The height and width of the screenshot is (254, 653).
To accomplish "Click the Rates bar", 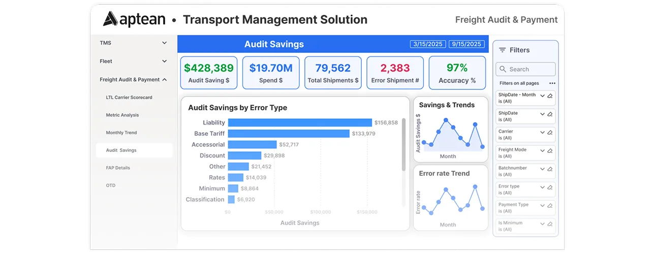I will pyautogui.click(x=236, y=177).
